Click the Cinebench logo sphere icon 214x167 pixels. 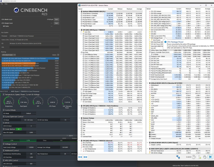point(16,10)
